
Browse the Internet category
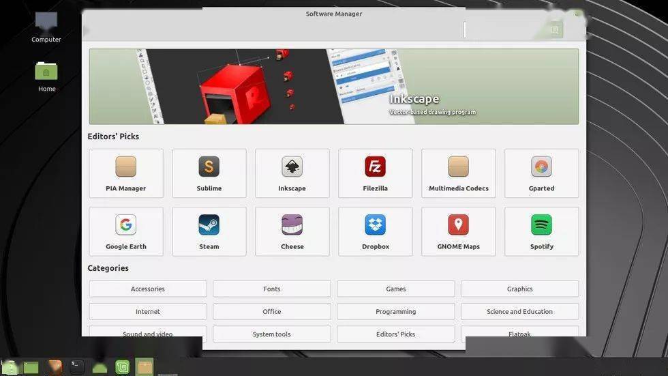(x=148, y=312)
